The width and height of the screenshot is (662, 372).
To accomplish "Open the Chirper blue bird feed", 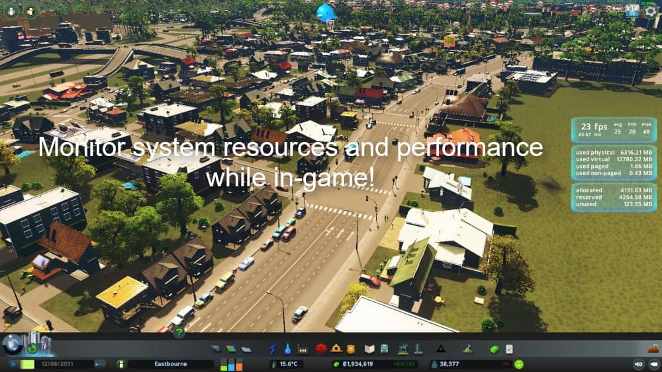I will click(326, 13).
